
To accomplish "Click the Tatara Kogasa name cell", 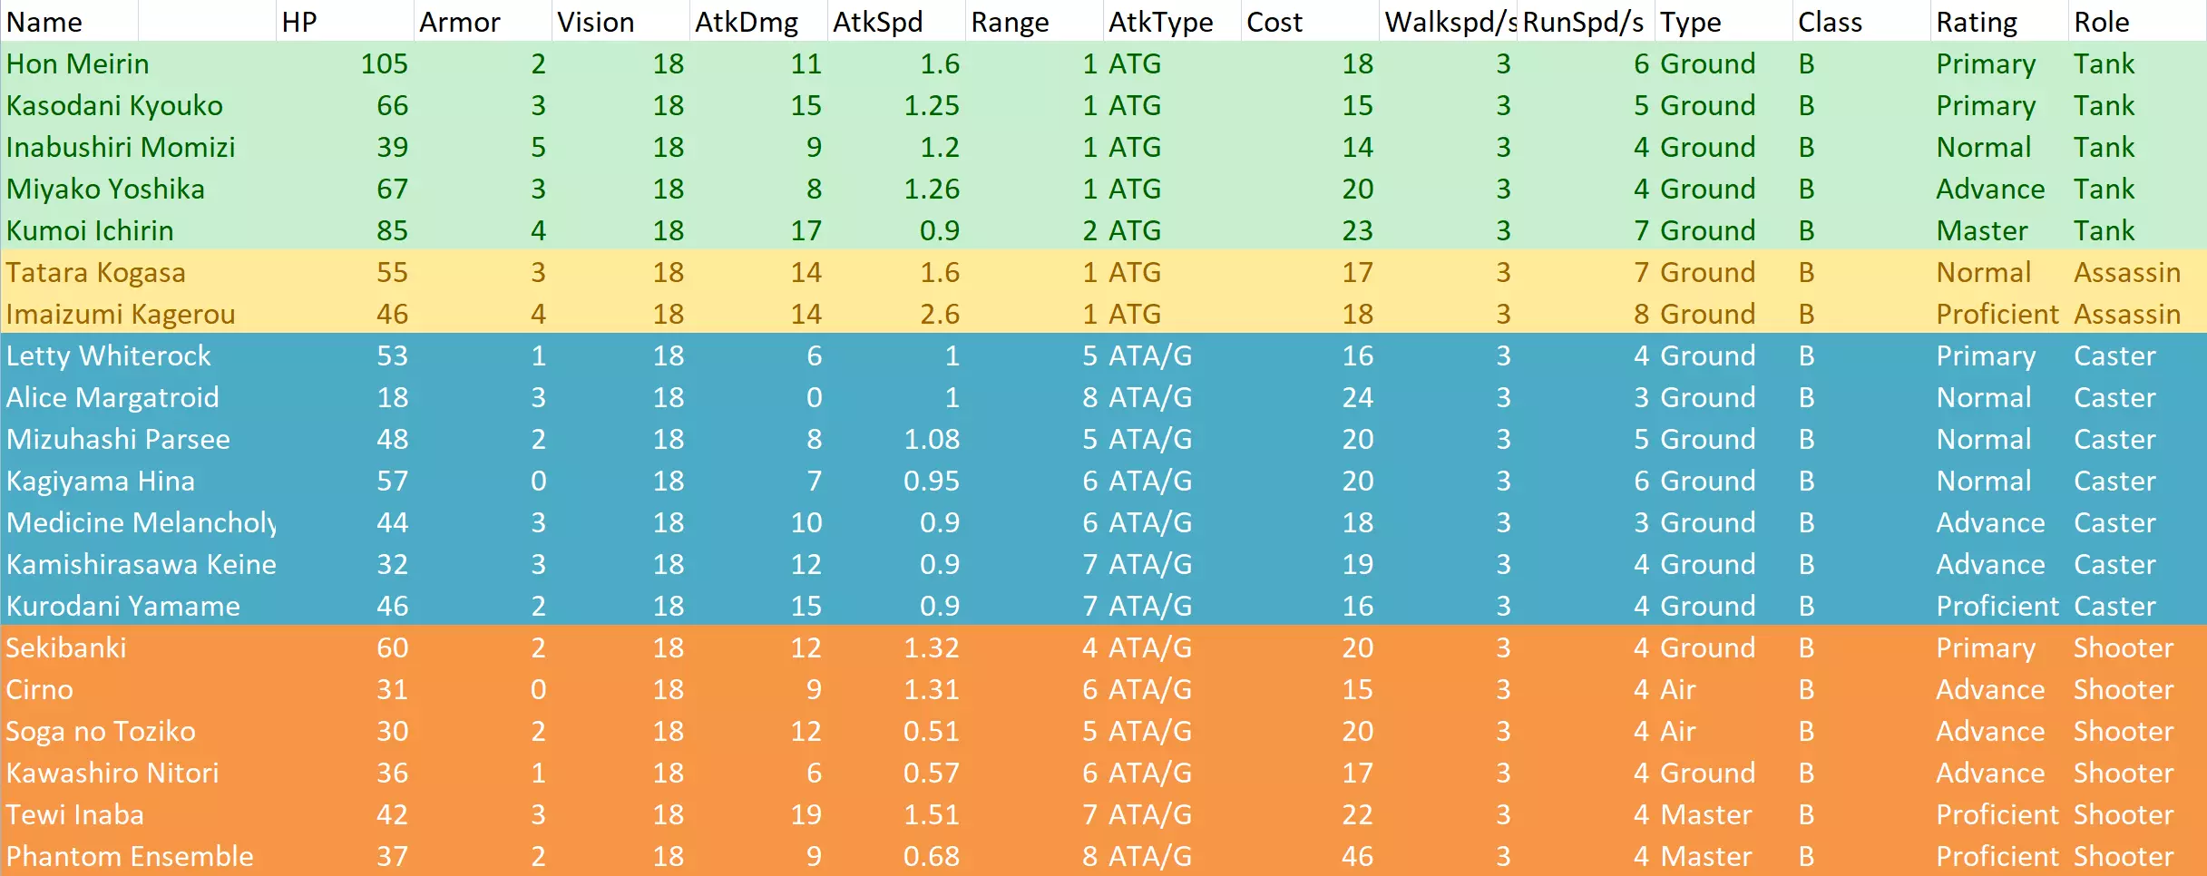I will pyautogui.click(x=96, y=272).
